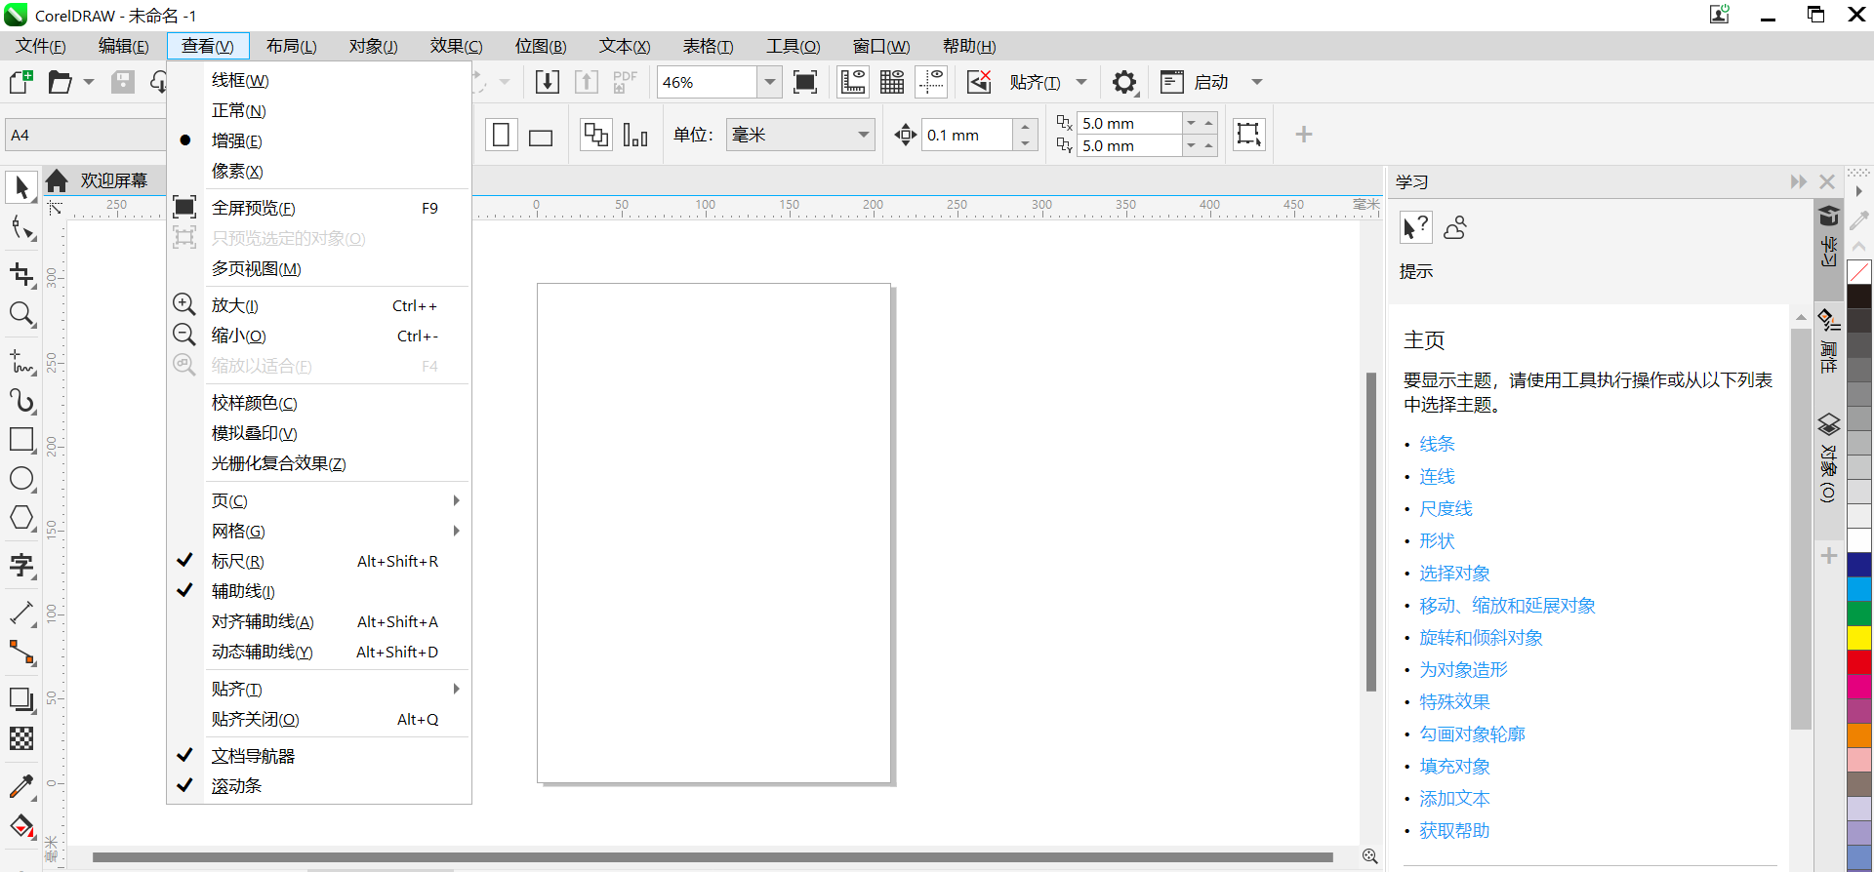Select the Rectangle tool
This screenshot has height=872, width=1874.
click(21, 439)
